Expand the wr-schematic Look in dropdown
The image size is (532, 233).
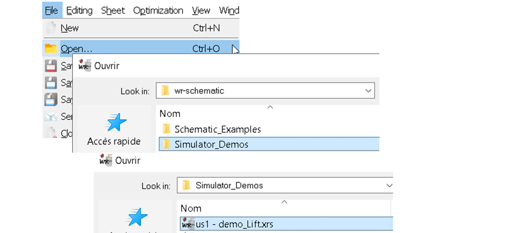[368, 91]
